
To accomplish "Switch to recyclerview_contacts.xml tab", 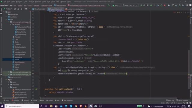I will [x=76, y=9].
